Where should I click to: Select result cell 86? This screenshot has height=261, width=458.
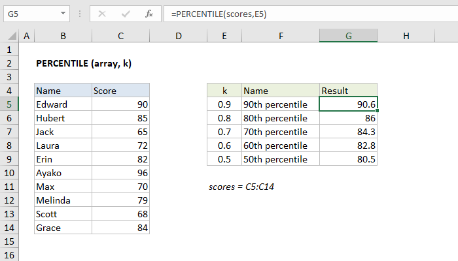coord(349,118)
